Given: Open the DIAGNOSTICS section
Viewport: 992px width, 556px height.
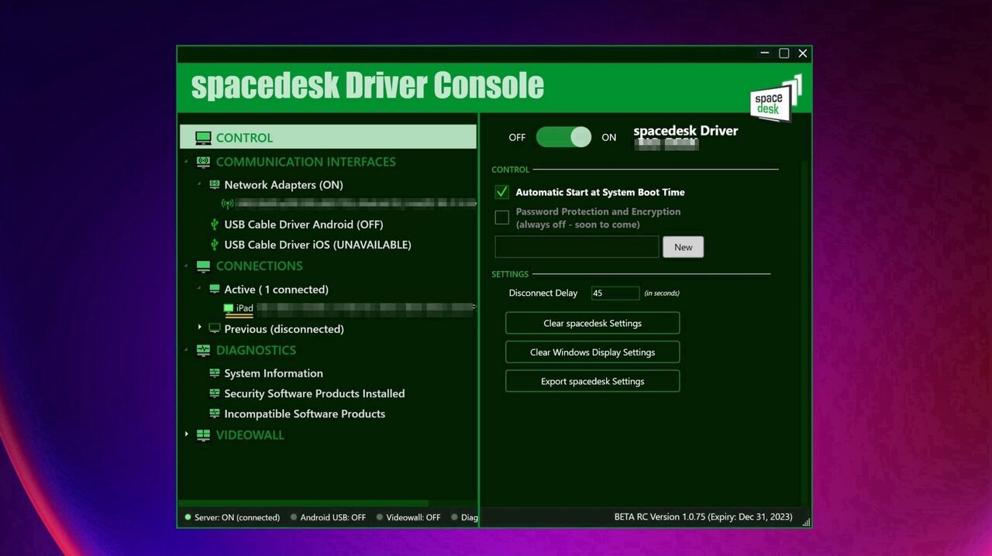Looking at the screenshot, I should pos(256,350).
